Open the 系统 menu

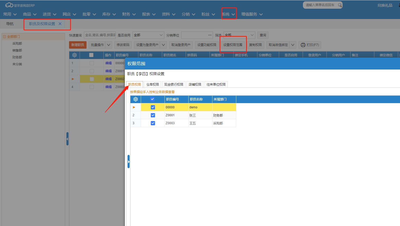pos(228,14)
